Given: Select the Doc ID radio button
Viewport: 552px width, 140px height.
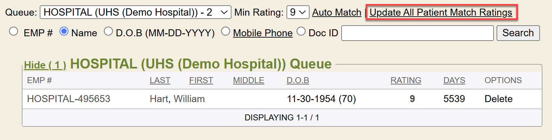Looking at the screenshot, I should [301, 32].
